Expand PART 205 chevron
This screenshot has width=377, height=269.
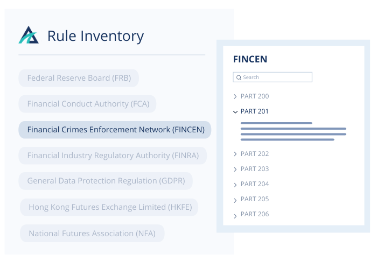[235, 200]
